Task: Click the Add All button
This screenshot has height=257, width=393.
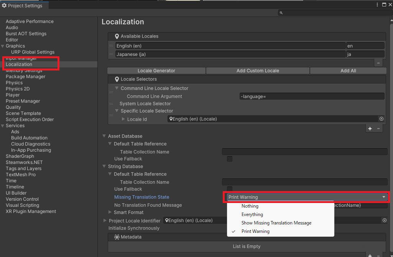Action: 348,70
